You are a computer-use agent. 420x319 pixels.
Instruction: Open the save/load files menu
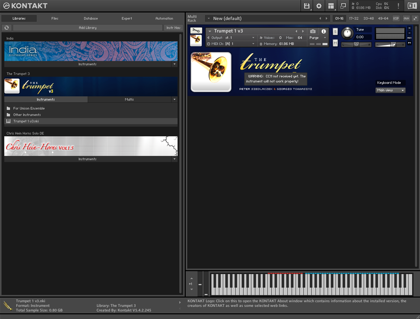(307, 6)
